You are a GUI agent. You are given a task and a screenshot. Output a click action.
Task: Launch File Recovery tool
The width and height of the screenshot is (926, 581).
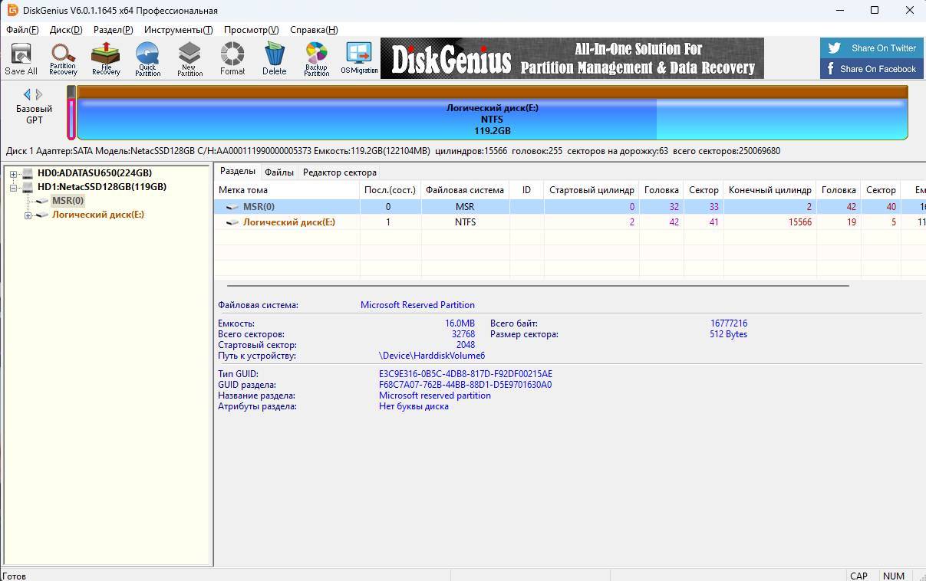[106, 58]
